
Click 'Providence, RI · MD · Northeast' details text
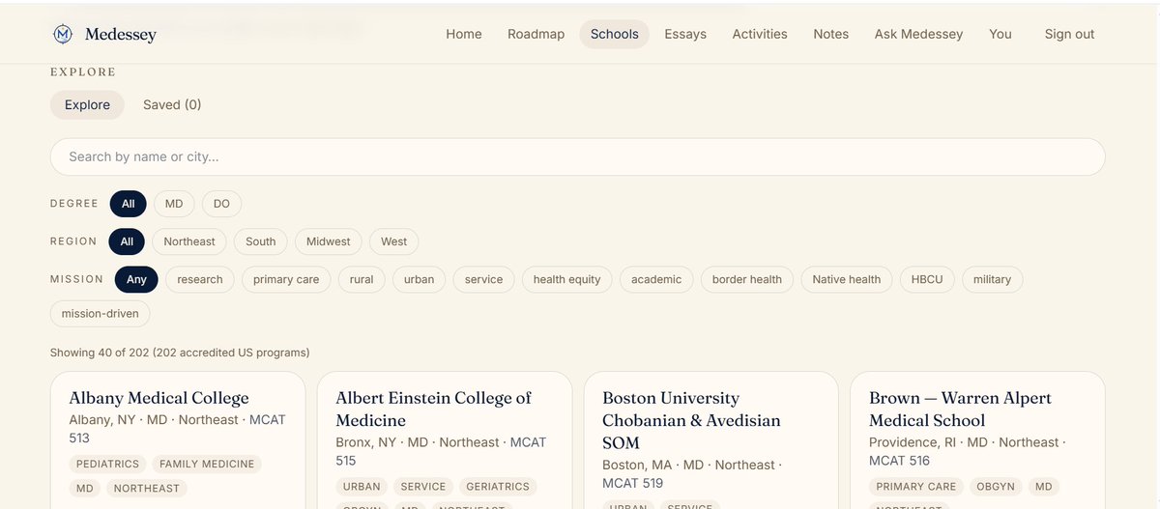964,442
